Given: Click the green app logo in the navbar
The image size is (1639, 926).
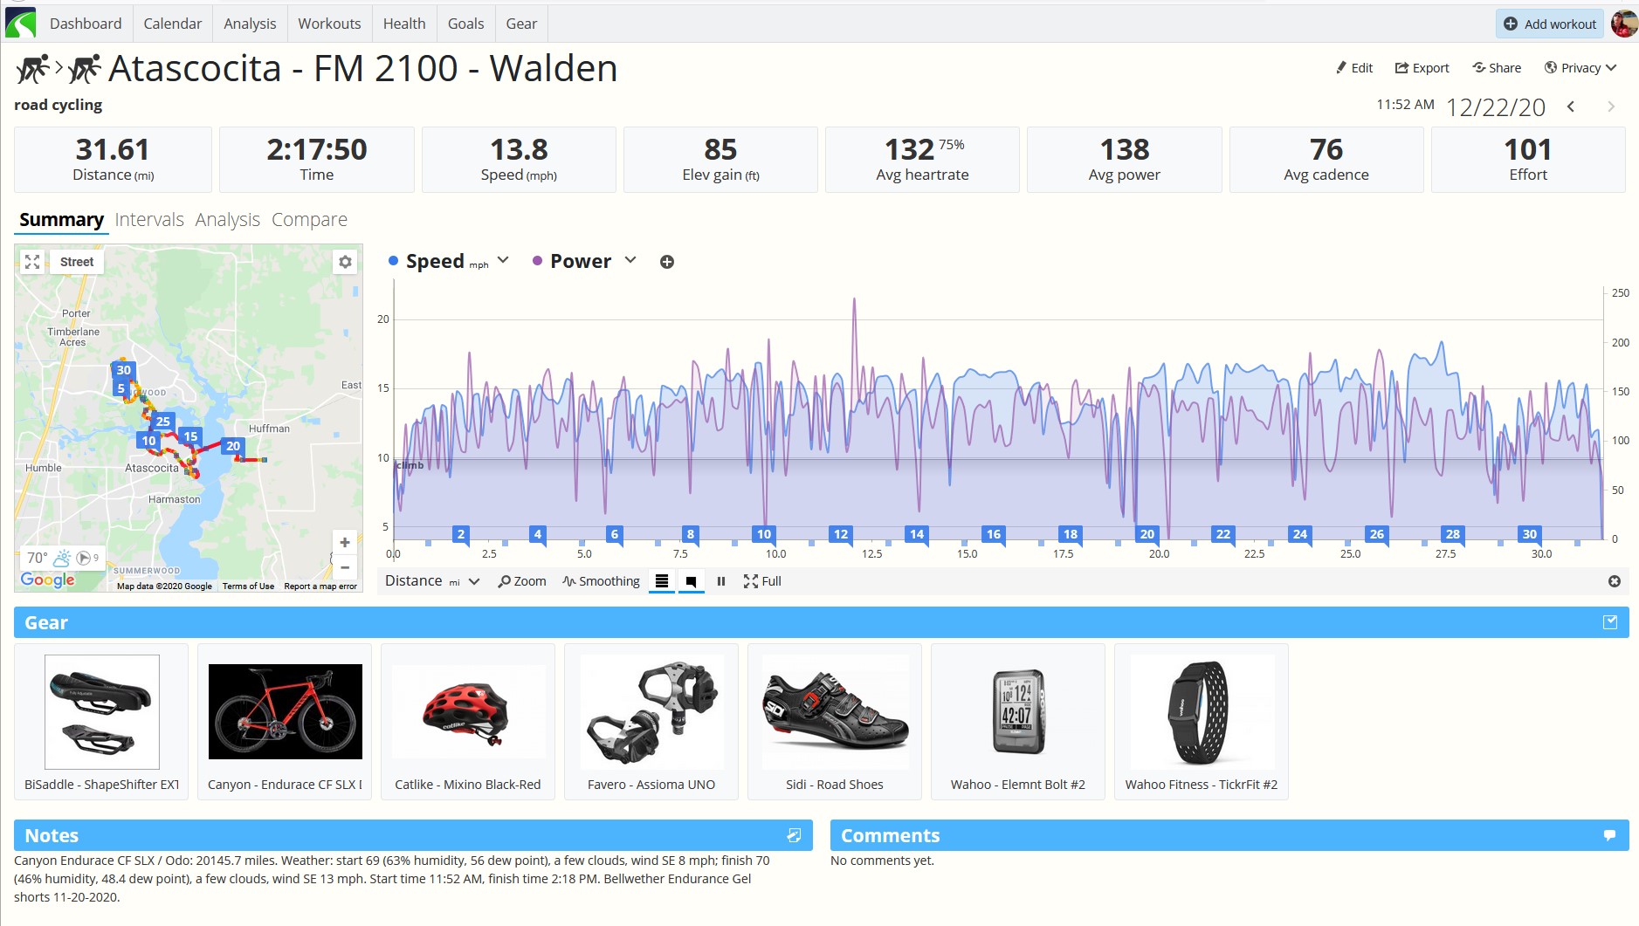Looking at the screenshot, I should click(20, 24).
